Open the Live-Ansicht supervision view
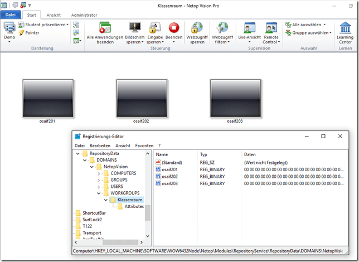This screenshot has width=359, height=262. click(249, 27)
